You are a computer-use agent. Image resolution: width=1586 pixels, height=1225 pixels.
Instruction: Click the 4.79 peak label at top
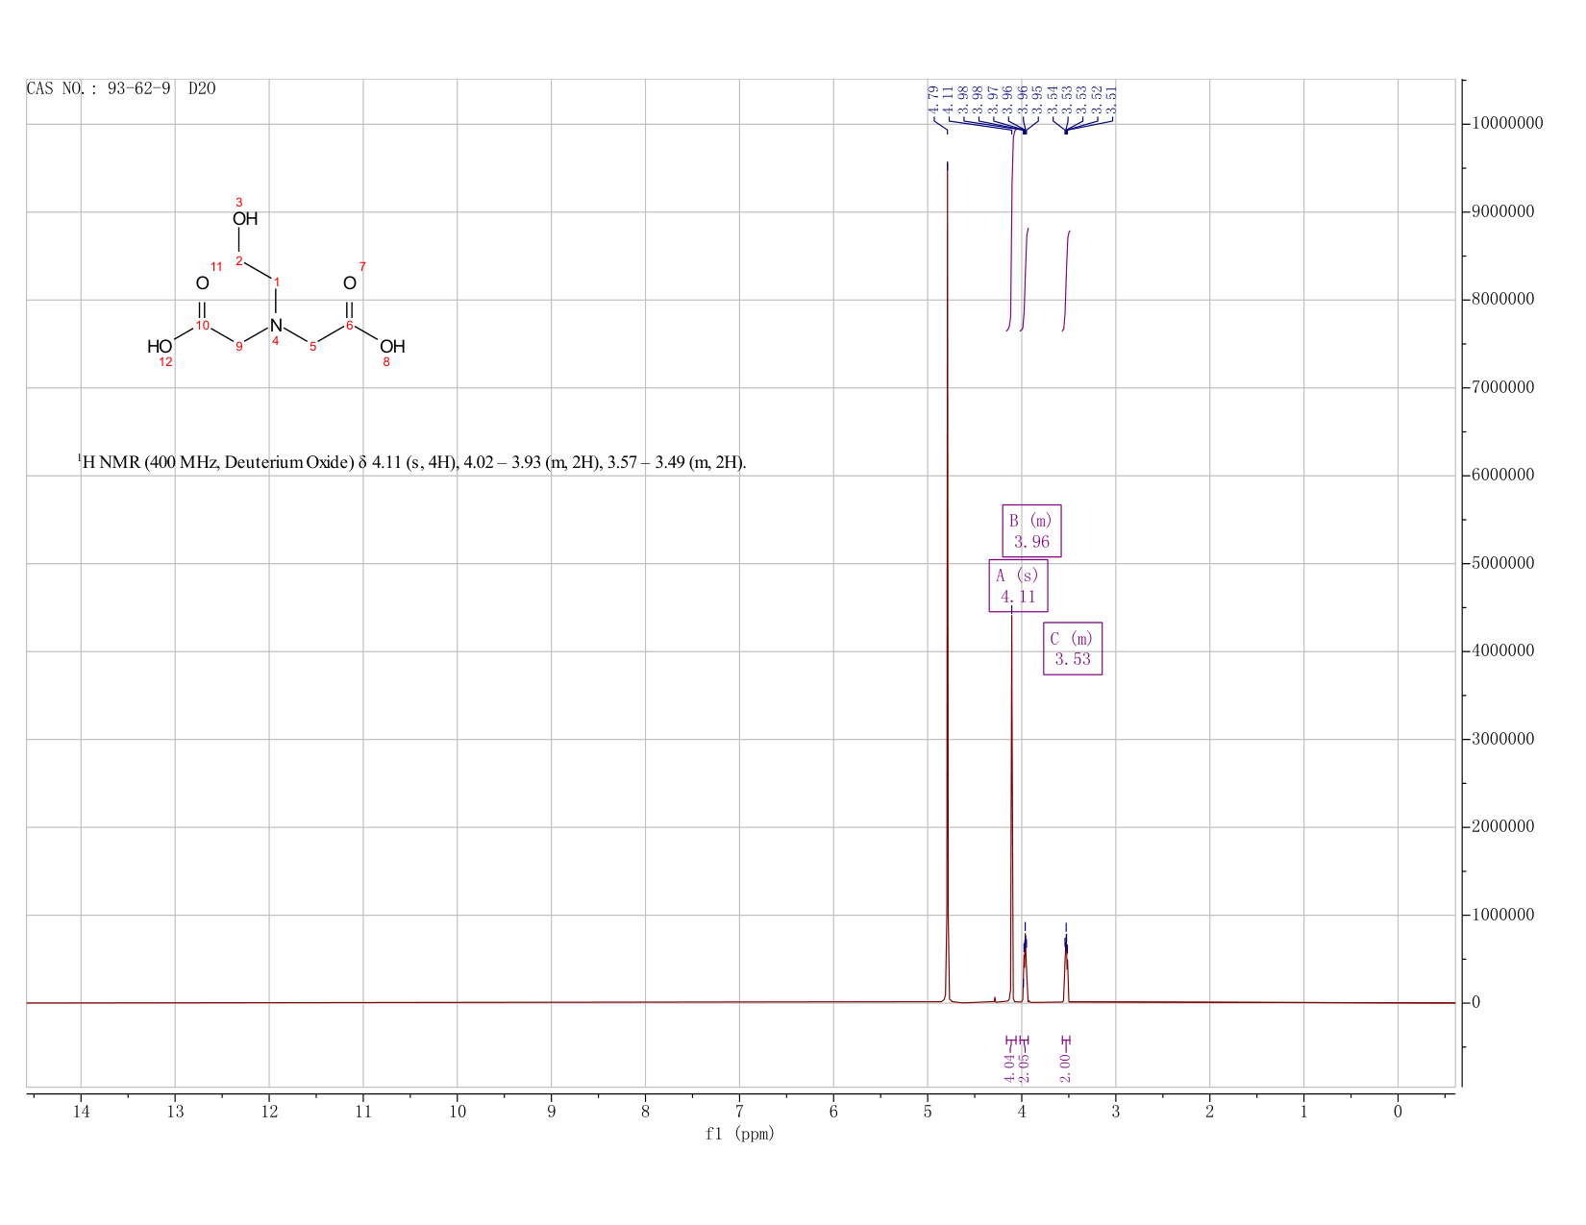click(932, 100)
